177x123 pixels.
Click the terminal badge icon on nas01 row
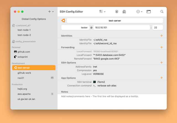coord(52,78)
